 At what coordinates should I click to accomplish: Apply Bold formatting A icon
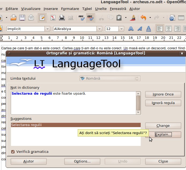(x=131, y=29)
